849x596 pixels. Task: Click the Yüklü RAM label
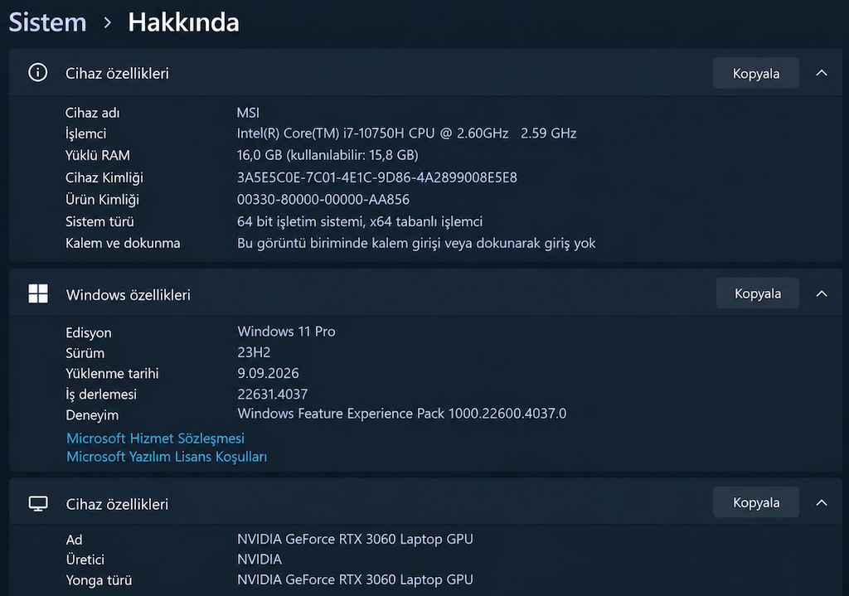tap(98, 155)
